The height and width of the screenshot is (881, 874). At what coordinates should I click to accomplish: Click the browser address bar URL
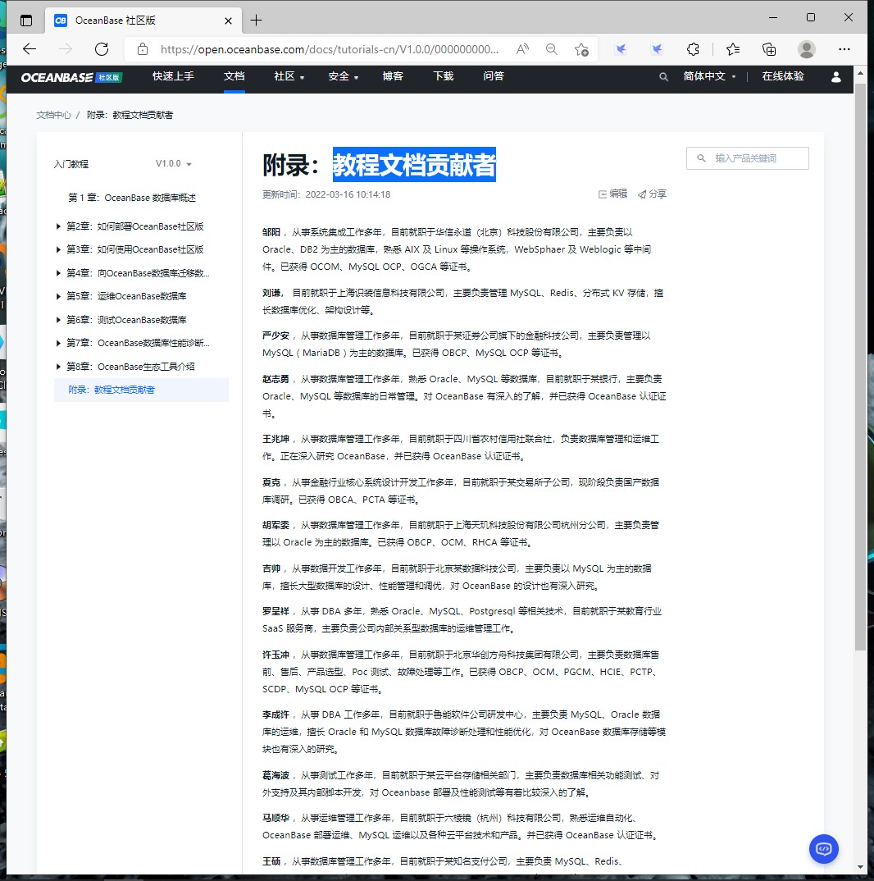tap(329, 49)
